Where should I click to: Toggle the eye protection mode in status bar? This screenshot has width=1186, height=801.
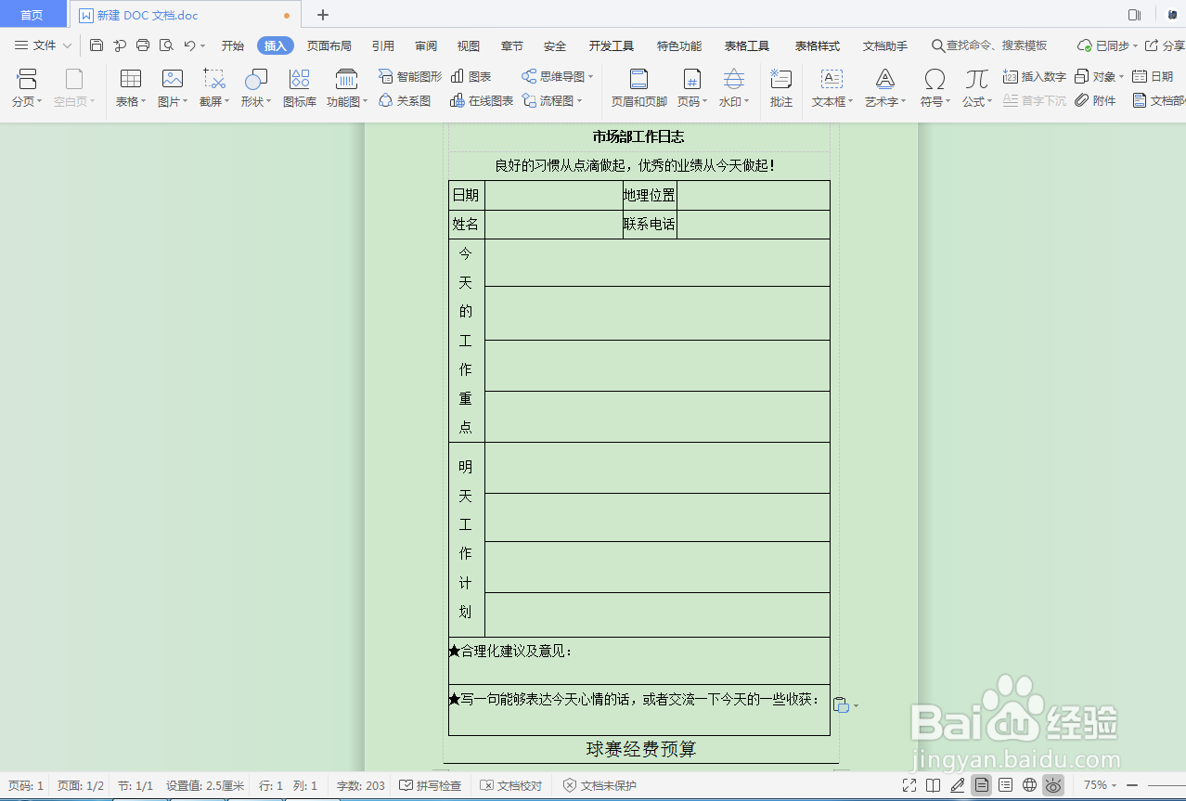(x=1053, y=785)
